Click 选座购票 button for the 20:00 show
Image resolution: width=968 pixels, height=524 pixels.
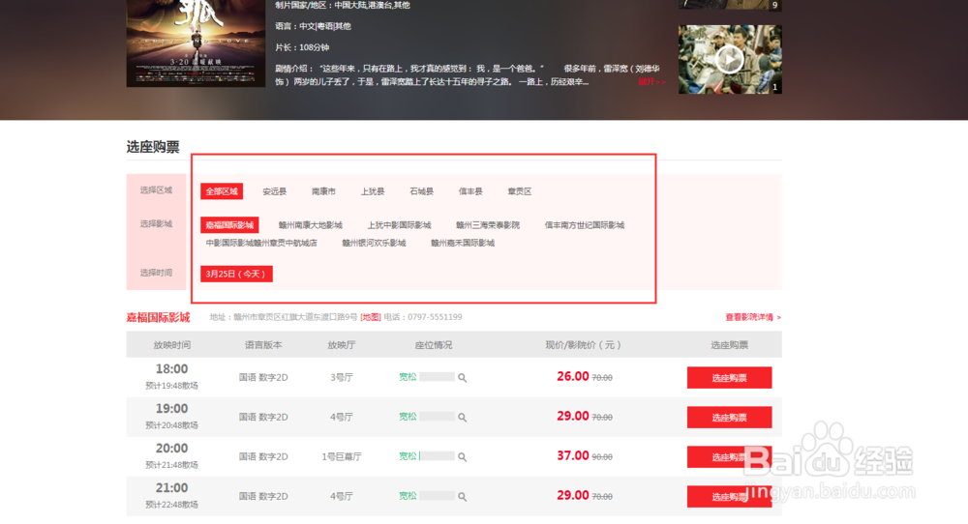pyautogui.click(x=729, y=456)
